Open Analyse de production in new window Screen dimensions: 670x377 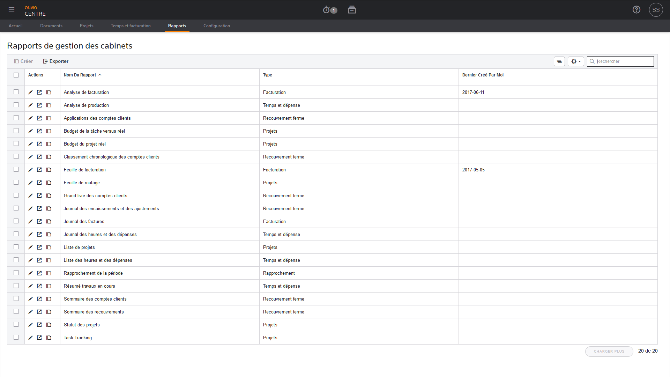39,105
